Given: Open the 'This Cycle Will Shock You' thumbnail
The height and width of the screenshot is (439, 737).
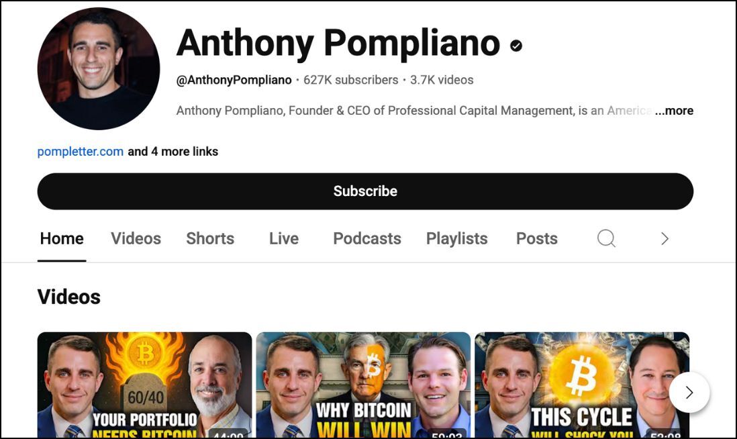Looking at the screenshot, I should tap(582, 385).
